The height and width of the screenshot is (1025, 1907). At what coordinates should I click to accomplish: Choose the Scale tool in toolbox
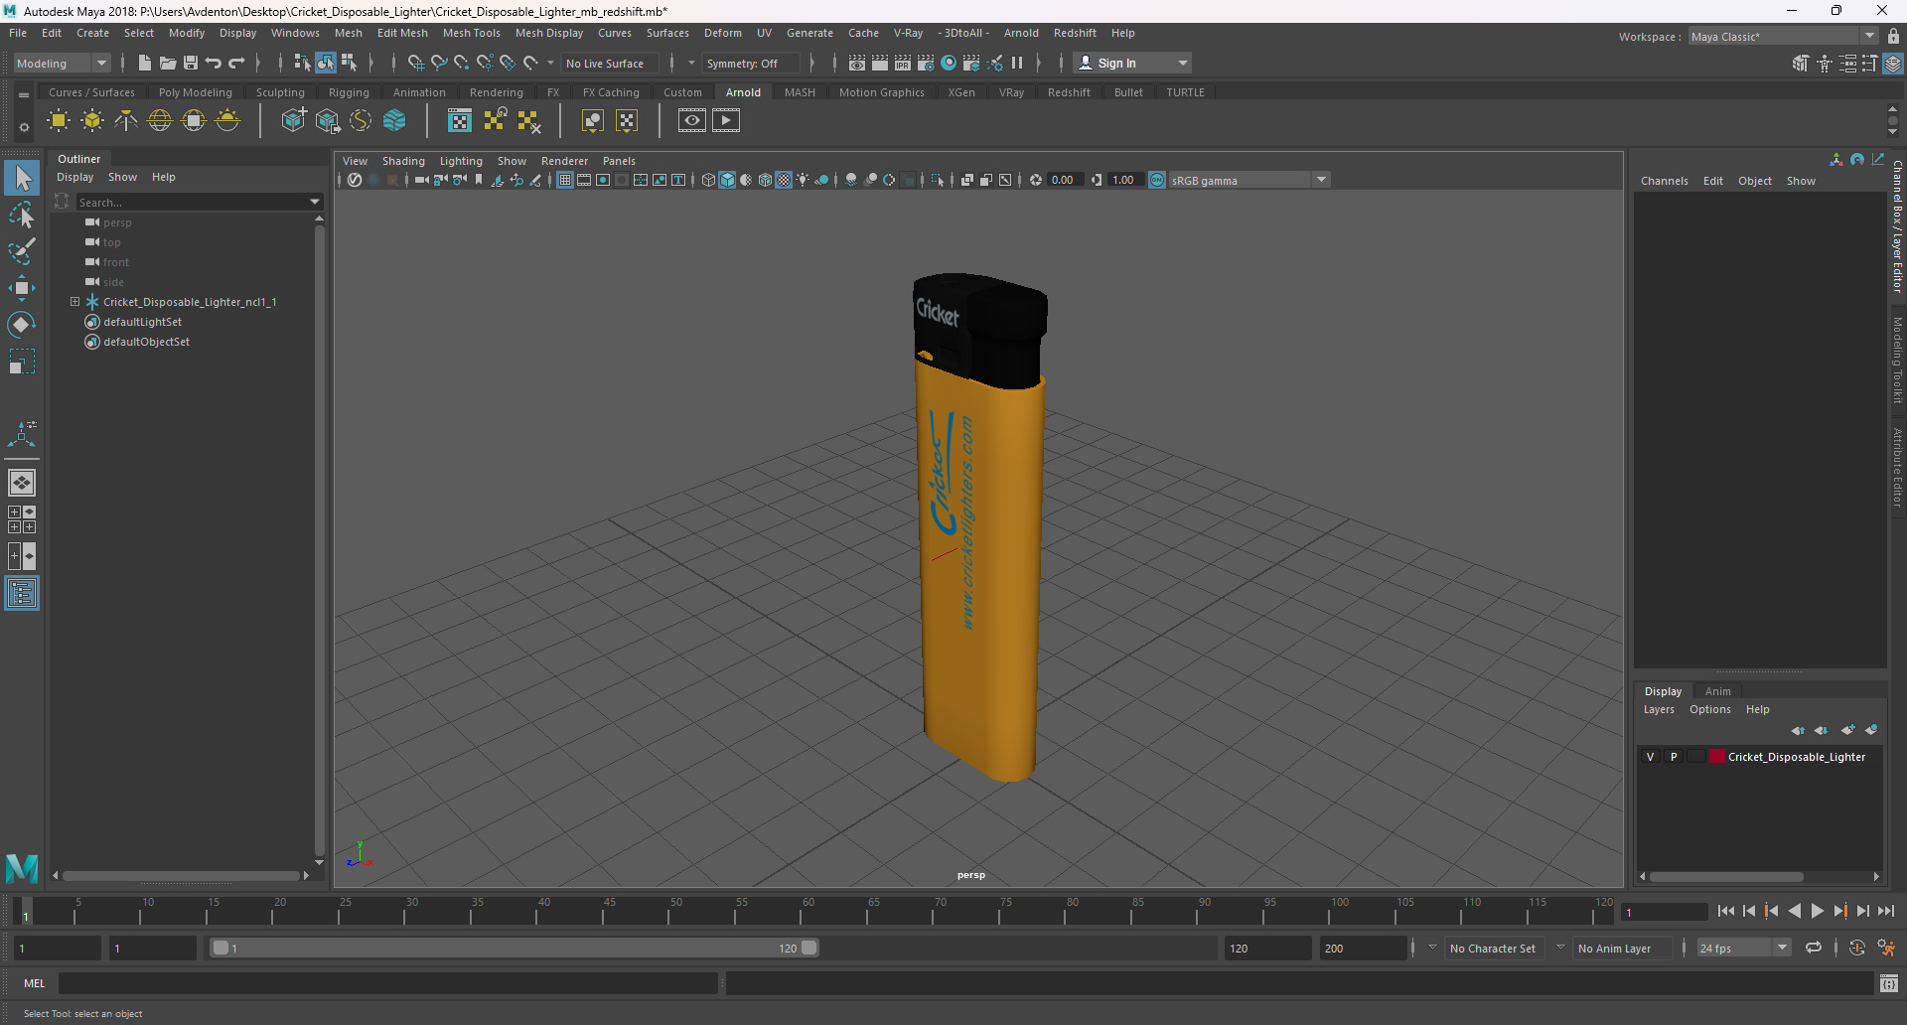coord(22,362)
